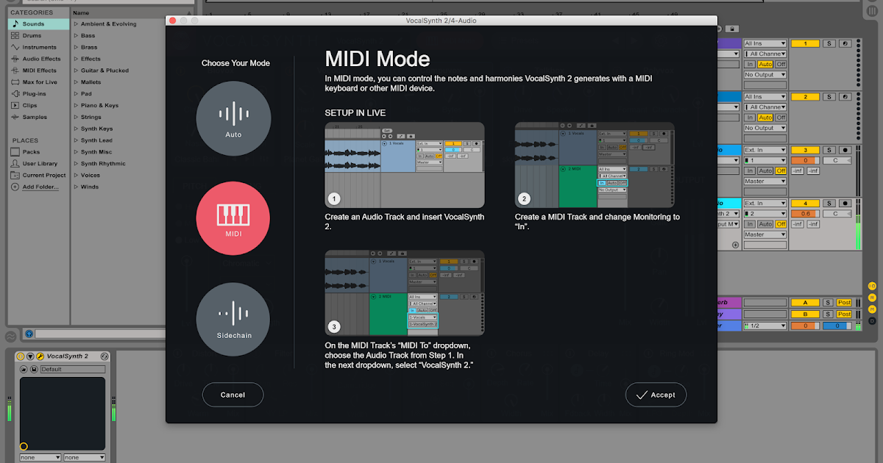Image resolution: width=883 pixels, height=463 pixels.
Task: Set track 1 monitoring to In
Action: pos(750,65)
